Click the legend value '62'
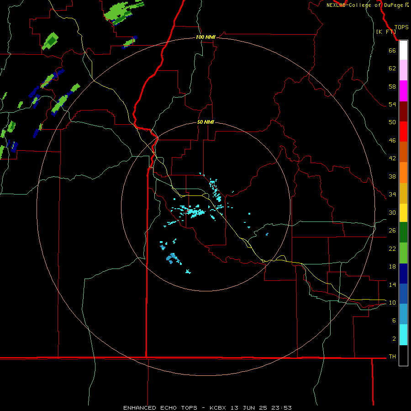This screenshot has height=411, width=411. click(x=392, y=68)
